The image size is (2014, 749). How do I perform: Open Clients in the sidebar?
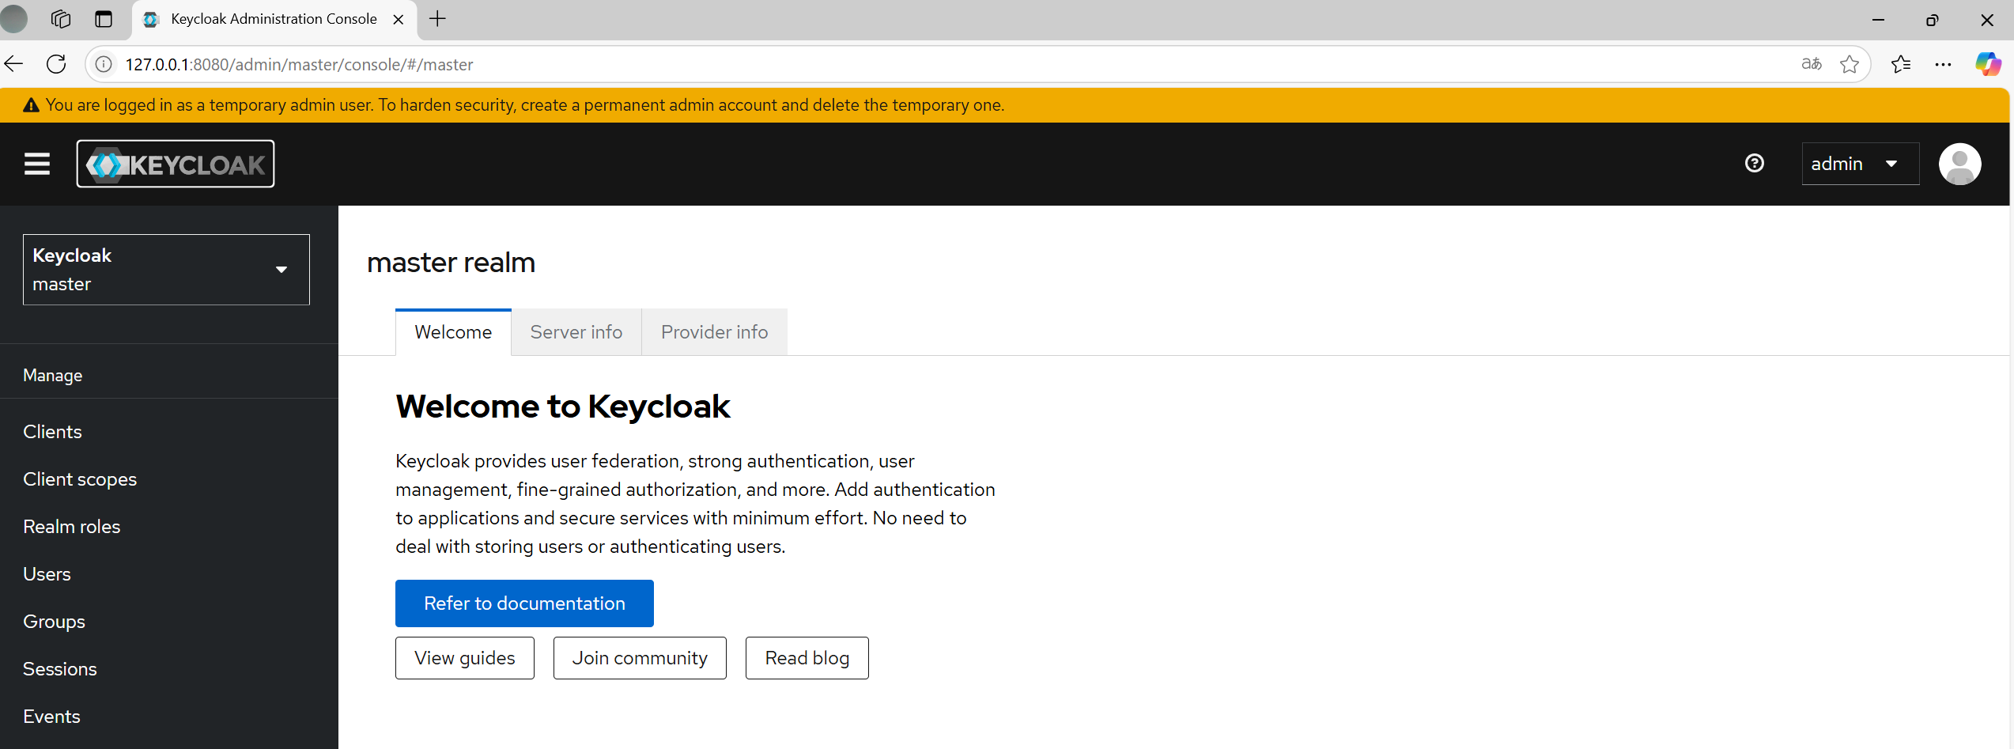52,432
